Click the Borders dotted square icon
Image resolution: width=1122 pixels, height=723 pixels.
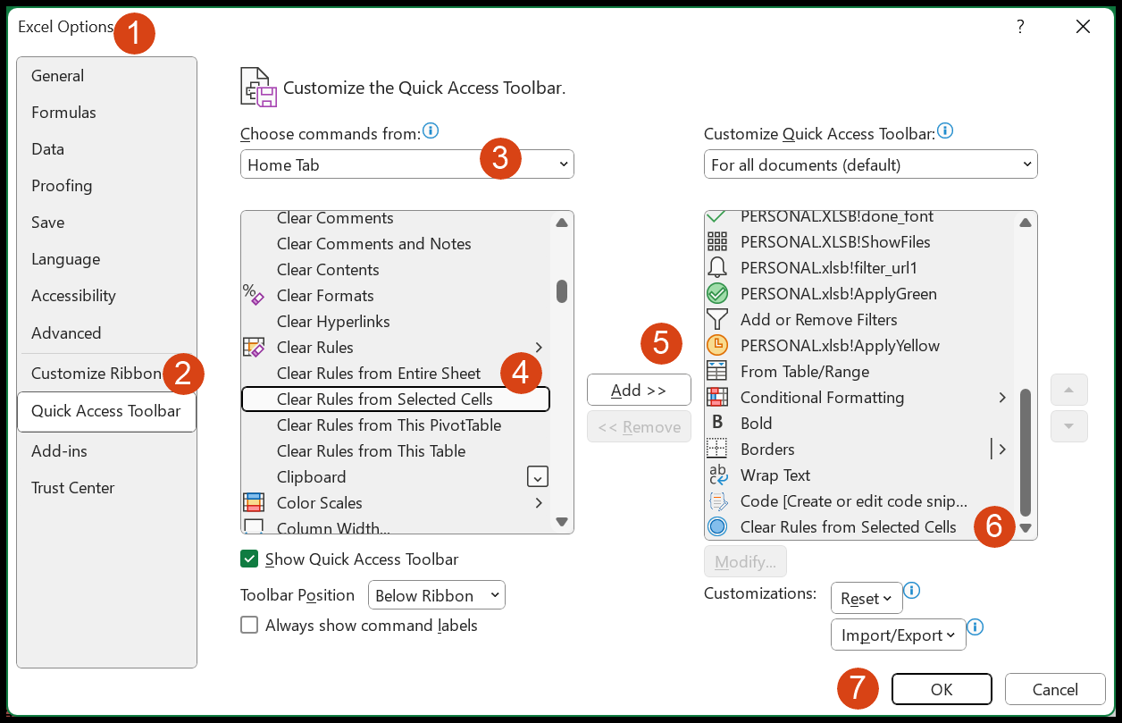tap(717, 449)
